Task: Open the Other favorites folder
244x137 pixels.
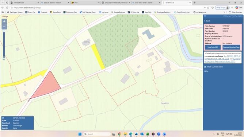Action: coord(235,12)
